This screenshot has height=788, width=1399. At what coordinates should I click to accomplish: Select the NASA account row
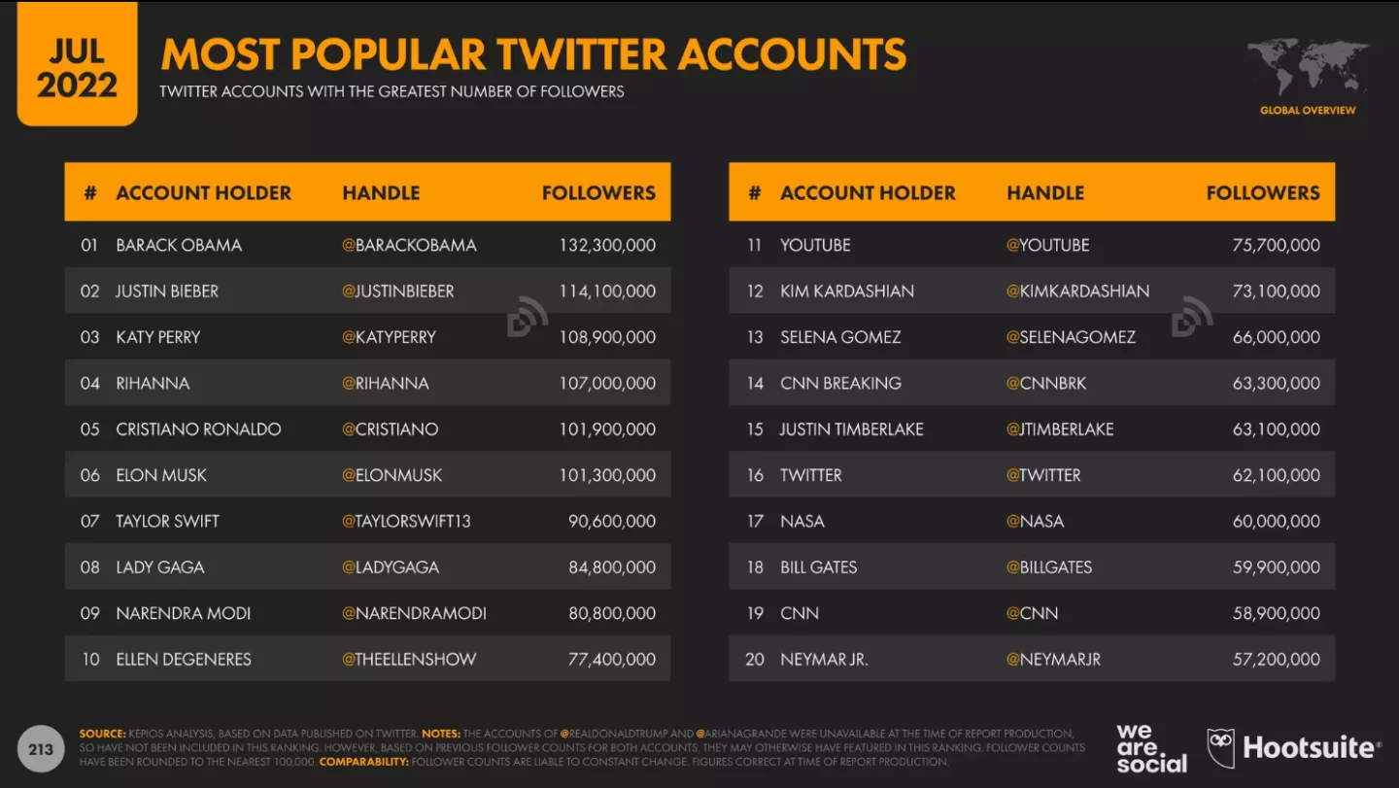click(1032, 521)
